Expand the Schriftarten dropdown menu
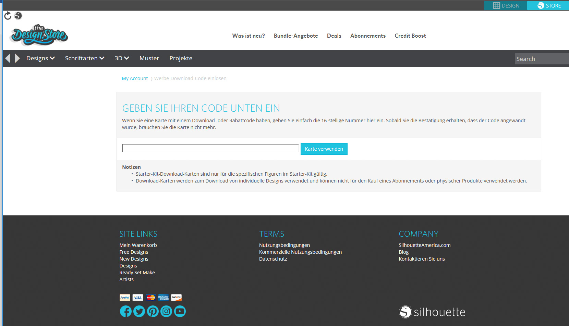This screenshot has height=326, width=569. tap(85, 58)
